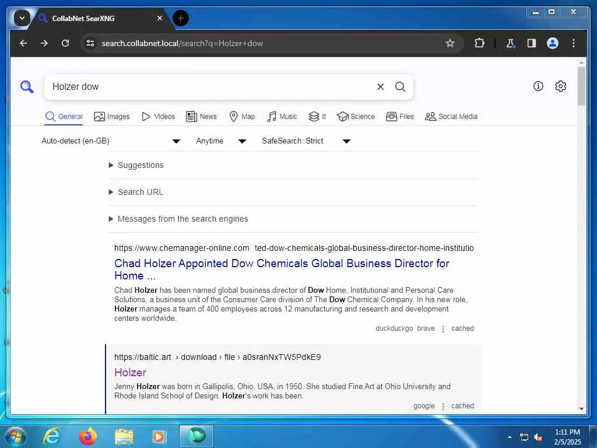597x448 pixels.
Task: Click the baltic.art result URL
Action: point(217,358)
